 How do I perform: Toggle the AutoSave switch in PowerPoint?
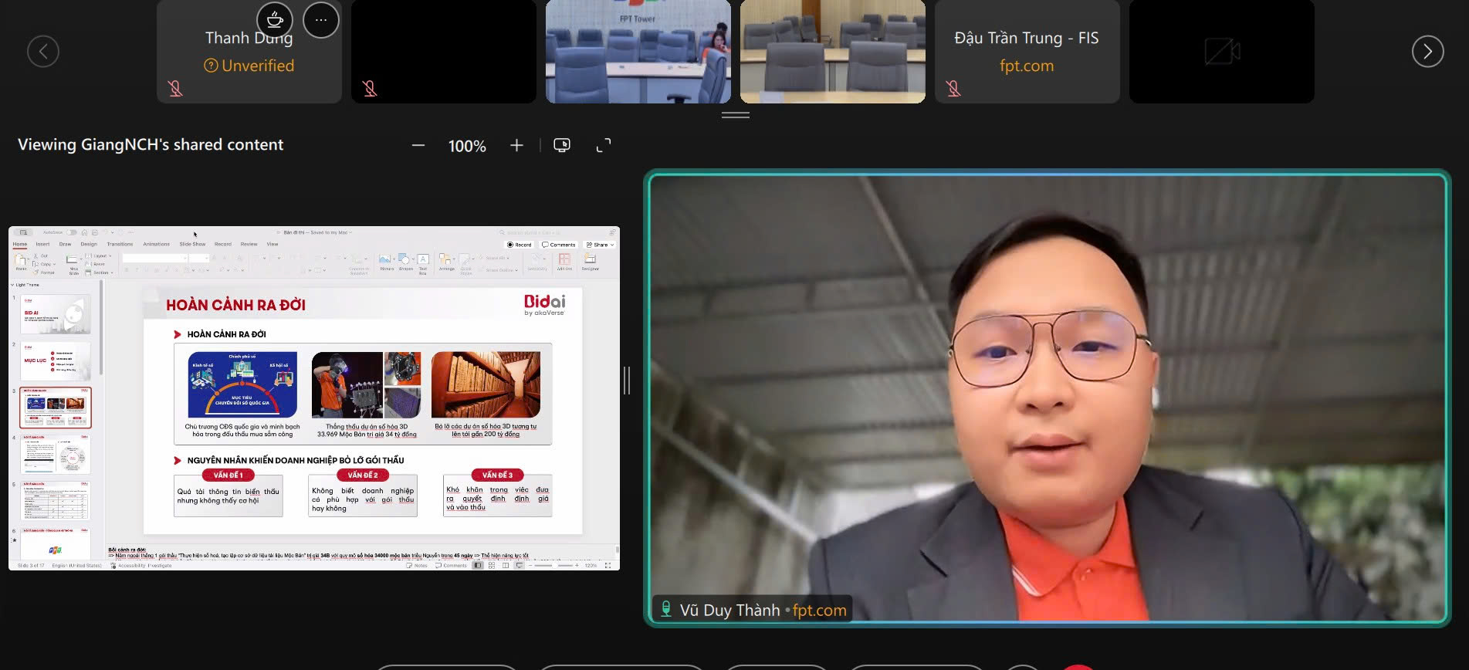point(72,232)
